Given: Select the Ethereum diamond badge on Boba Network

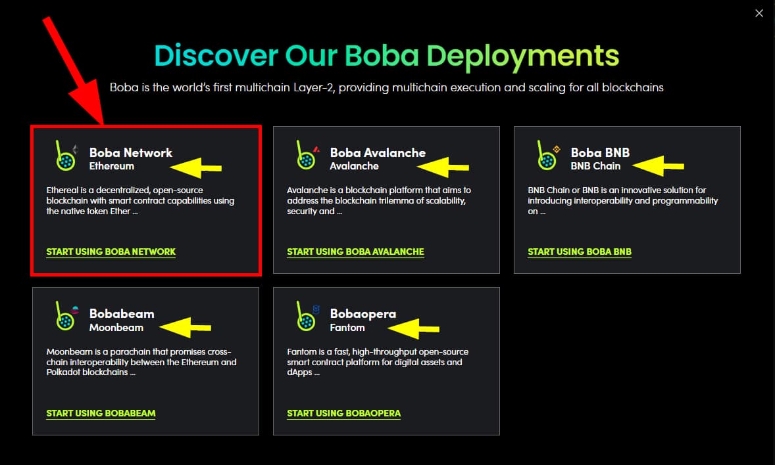Looking at the screenshot, I should point(76,149).
